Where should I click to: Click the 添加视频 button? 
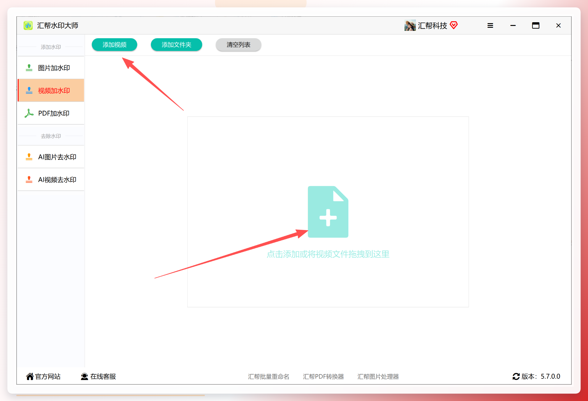click(x=114, y=45)
